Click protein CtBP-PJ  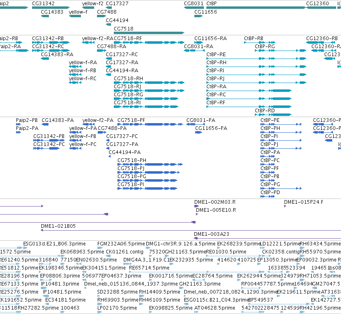[x=269, y=144]
